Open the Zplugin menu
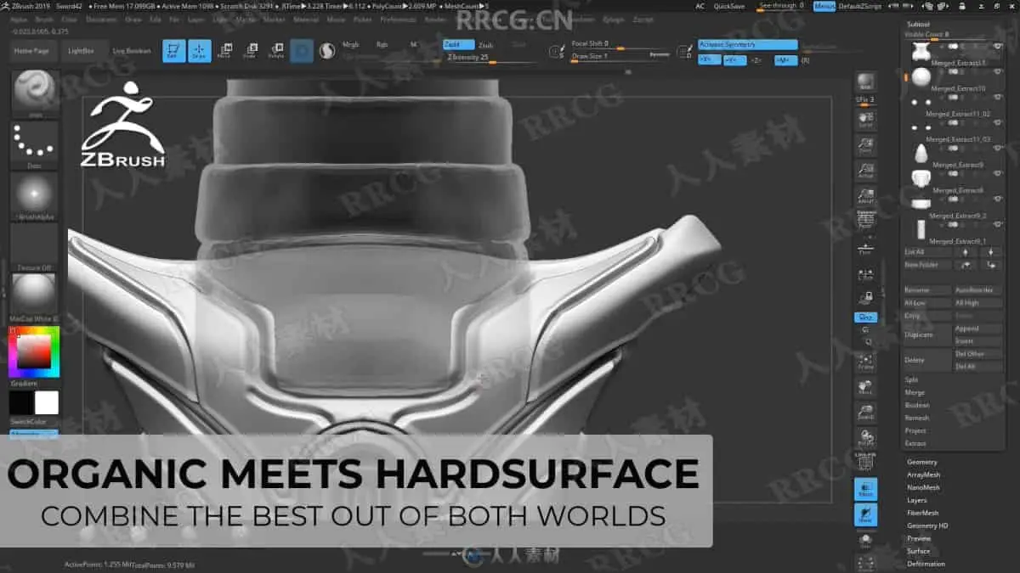1020x573 pixels. [x=613, y=19]
